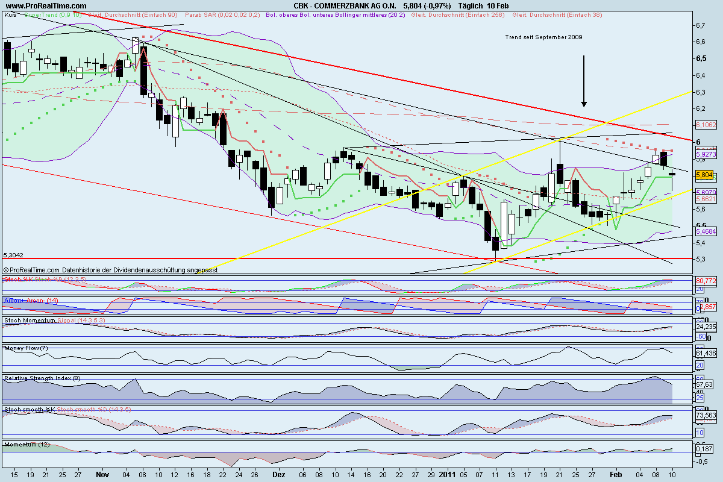723x482 pixels.
Task: Click the 10 level marker on Stoch smooth axis
Action: (x=700, y=433)
